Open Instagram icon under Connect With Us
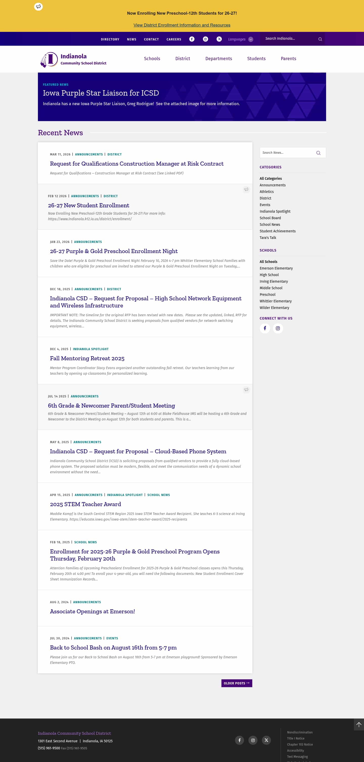364x762 pixels. [278, 328]
